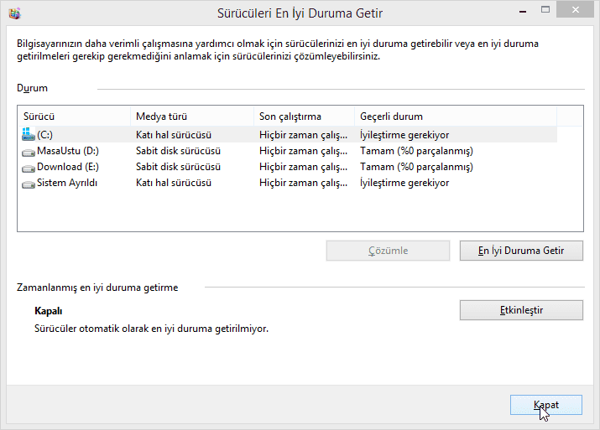Screen dimensions: 600x430
Task: Select the Download (E:) row label
Action: (68, 167)
